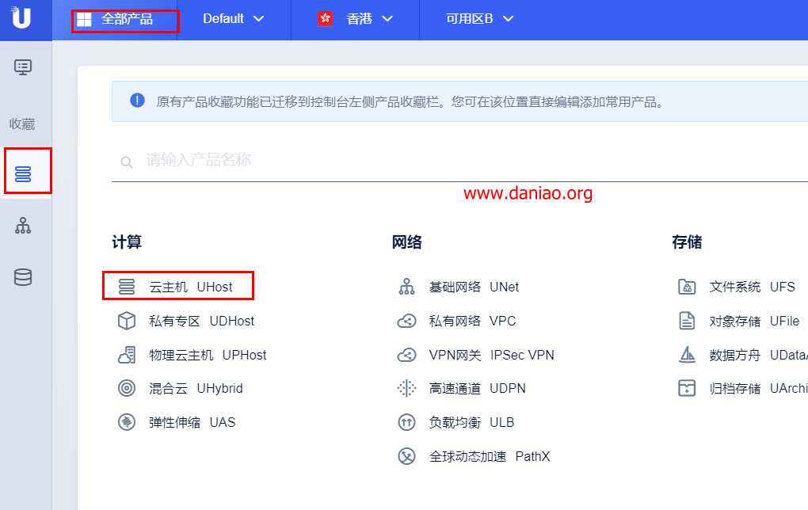This screenshot has width=808, height=510.
Task: Click the 基础网络 UNet tree icon
Action: 406,287
